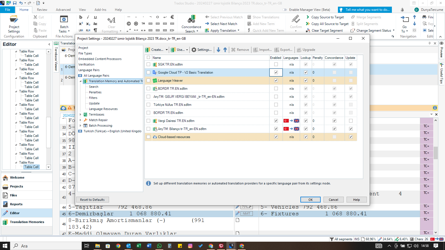Open WhatsApp from the taskbar
The width and height of the screenshot is (445, 250).
(x=159, y=246)
